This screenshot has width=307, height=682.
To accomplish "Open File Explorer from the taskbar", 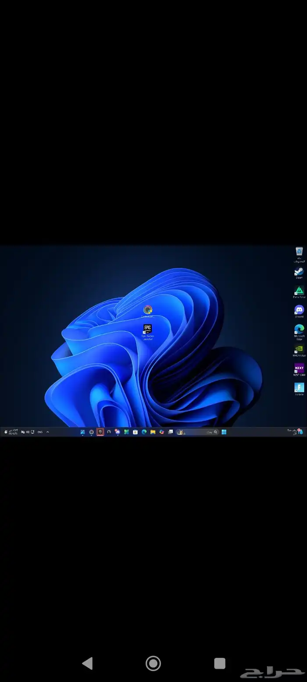I will click(153, 432).
